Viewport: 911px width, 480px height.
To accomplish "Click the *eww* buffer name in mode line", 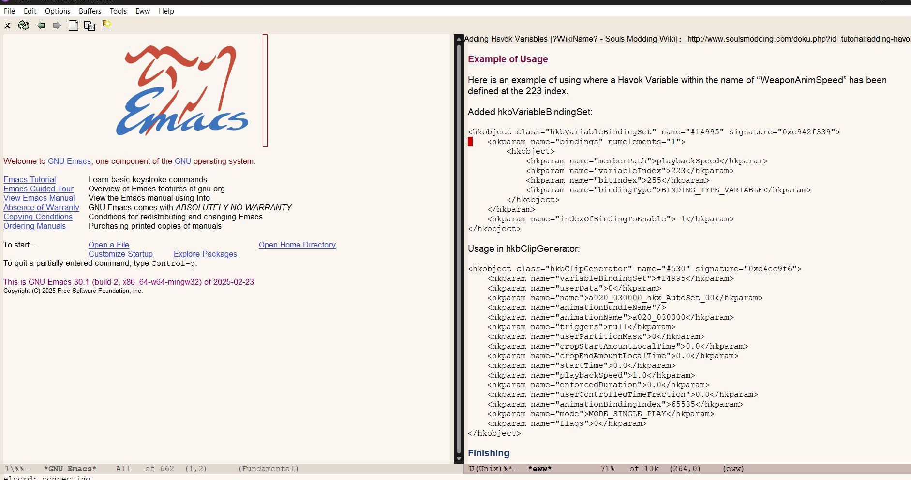I will point(539,469).
